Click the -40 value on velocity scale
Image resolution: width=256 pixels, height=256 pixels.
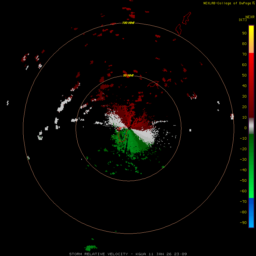pyautogui.click(x=243, y=170)
